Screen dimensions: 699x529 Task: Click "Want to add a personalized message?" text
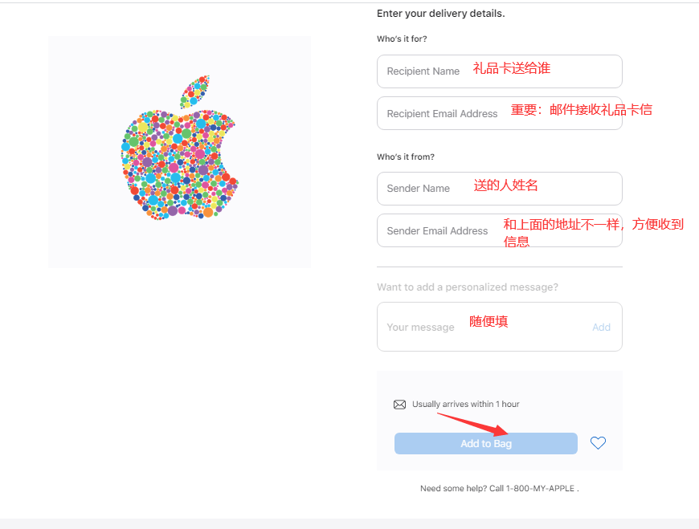pyautogui.click(x=467, y=287)
